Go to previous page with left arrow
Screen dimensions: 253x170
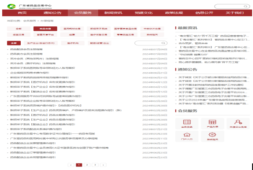pos(71,165)
